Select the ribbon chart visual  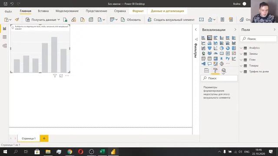pos(234,43)
